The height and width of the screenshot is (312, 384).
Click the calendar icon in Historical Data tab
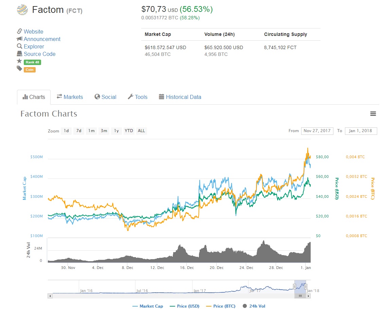point(161,97)
